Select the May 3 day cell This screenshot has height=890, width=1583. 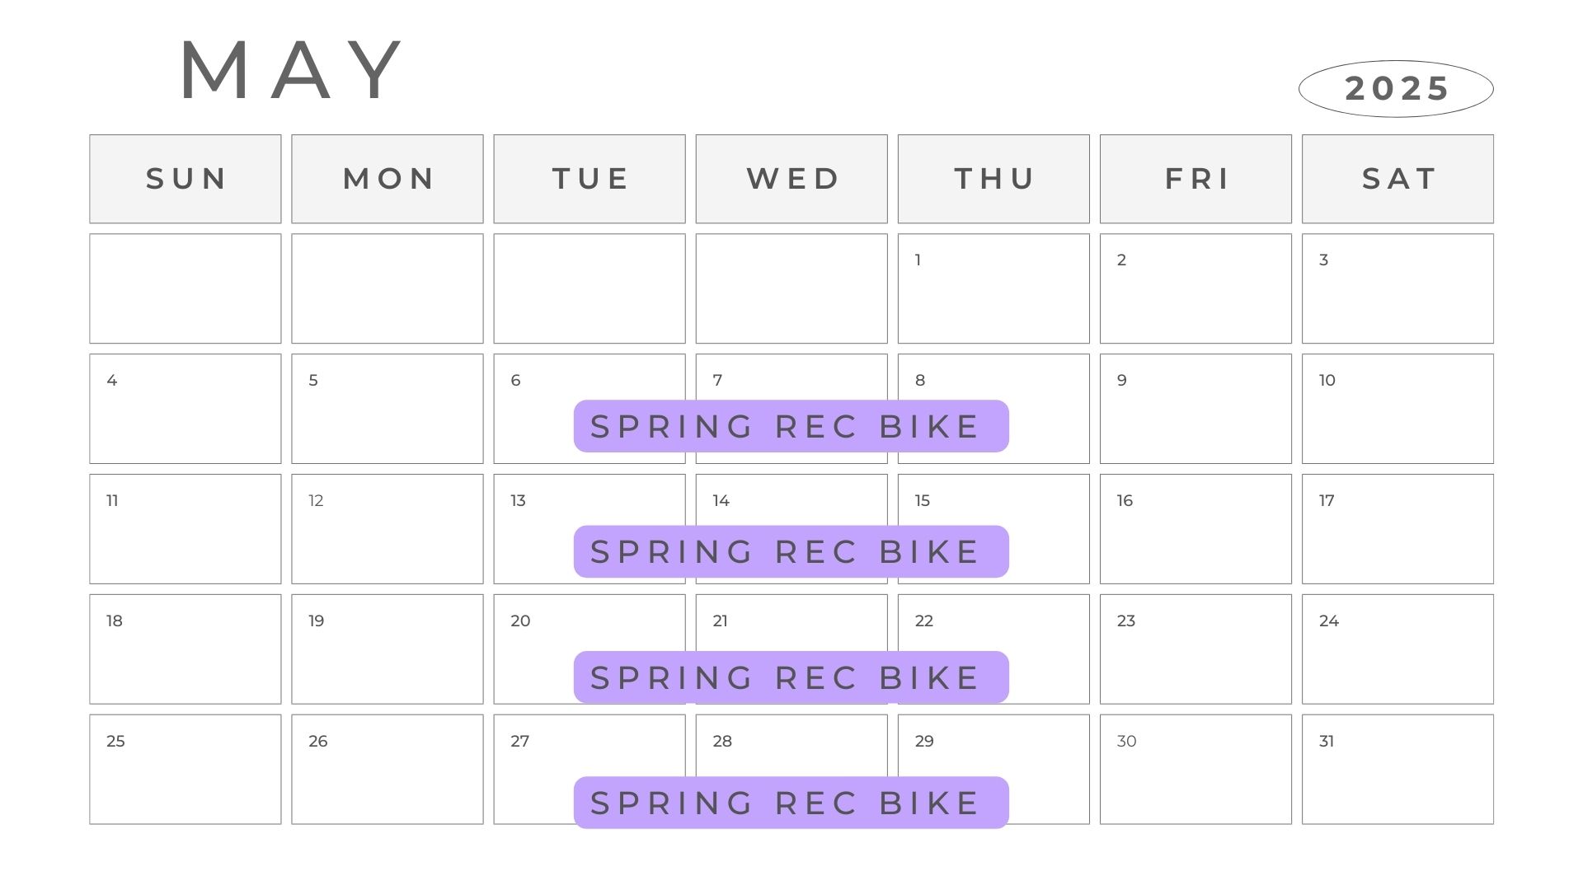click(x=1397, y=288)
